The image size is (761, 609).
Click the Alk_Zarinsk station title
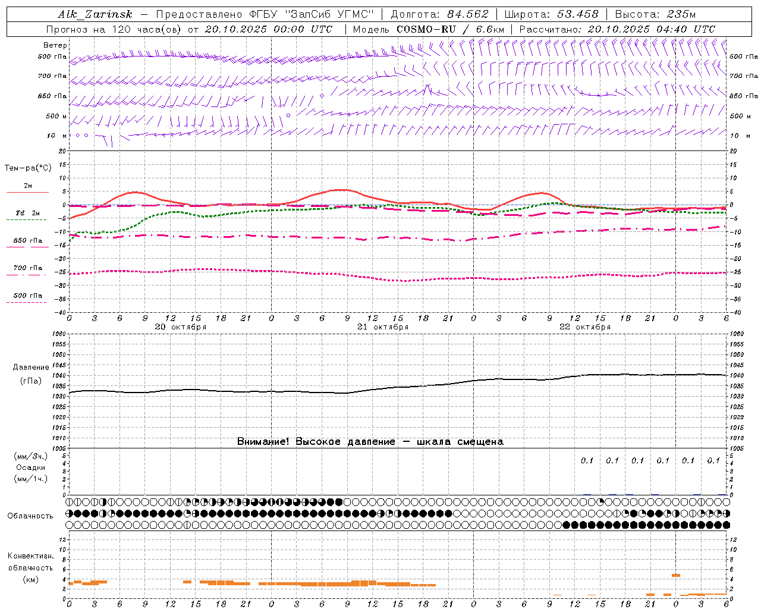pos(95,15)
